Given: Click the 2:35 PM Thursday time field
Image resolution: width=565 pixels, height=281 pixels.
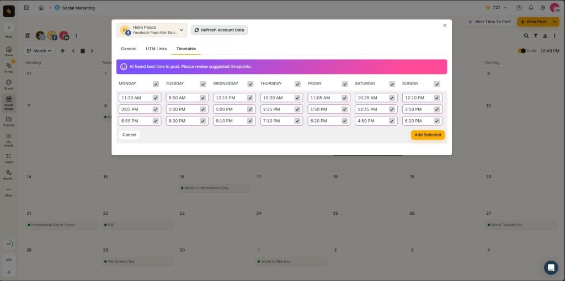Looking at the screenshot, I should [282, 109].
